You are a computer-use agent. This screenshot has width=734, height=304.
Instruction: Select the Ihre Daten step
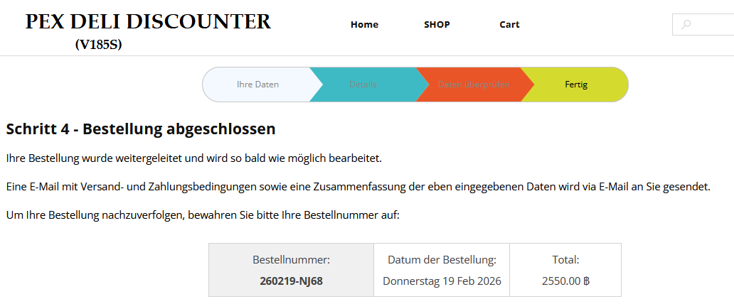point(257,85)
